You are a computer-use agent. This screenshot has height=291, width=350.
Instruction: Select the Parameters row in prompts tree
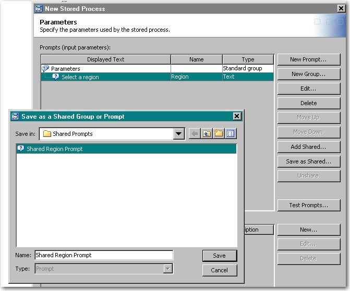coord(66,69)
